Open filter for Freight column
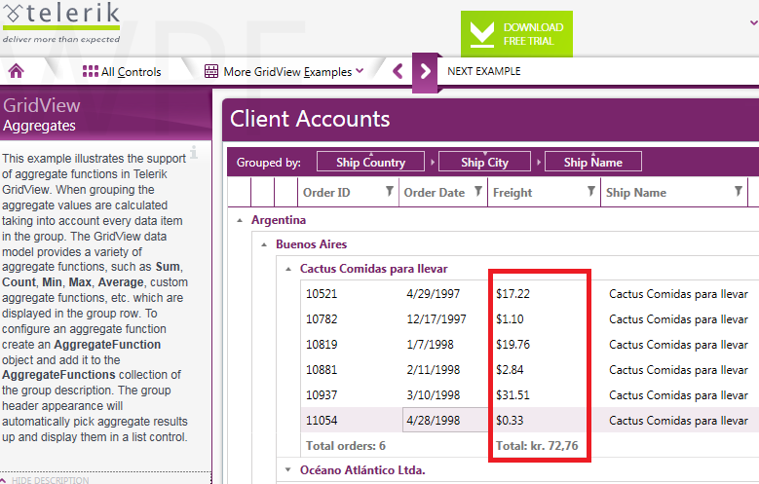 (x=591, y=192)
